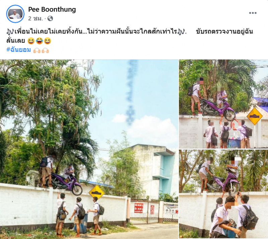Open the three-dot post options menu
This screenshot has height=239, width=268.
[253, 13]
